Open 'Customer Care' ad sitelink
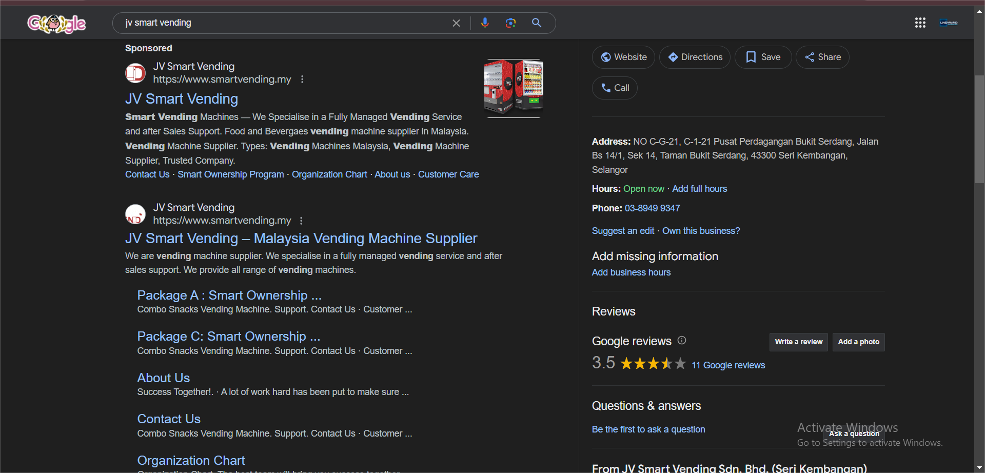 pyautogui.click(x=448, y=174)
